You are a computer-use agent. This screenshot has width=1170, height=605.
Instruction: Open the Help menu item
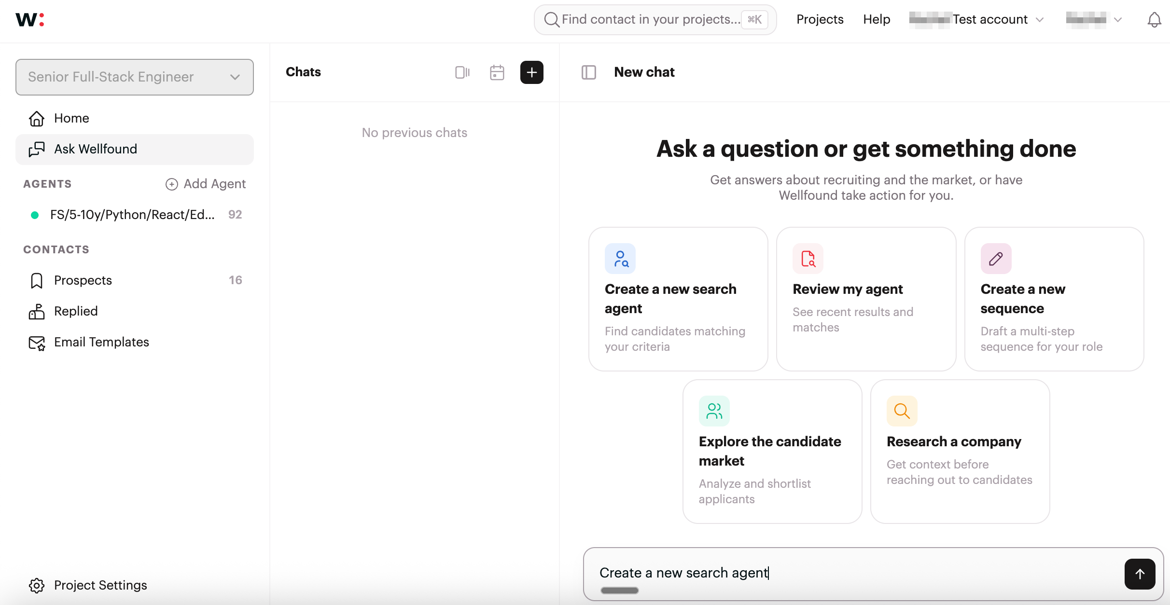coord(877,20)
